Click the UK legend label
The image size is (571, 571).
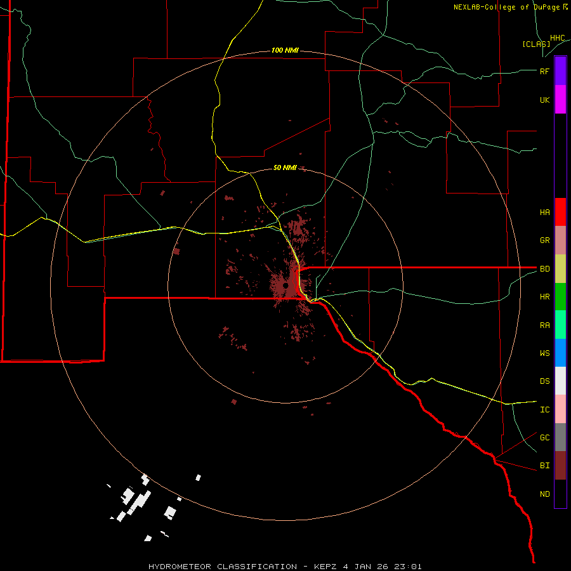point(544,100)
